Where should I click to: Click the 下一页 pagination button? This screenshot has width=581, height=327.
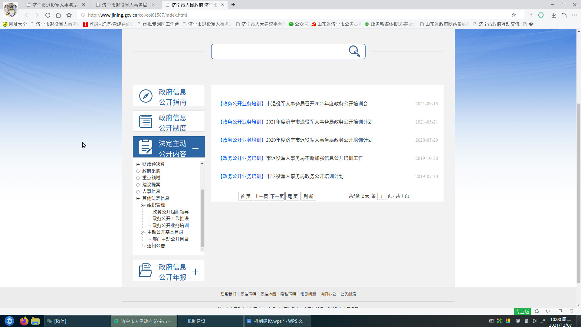pyautogui.click(x=277, y=196)
